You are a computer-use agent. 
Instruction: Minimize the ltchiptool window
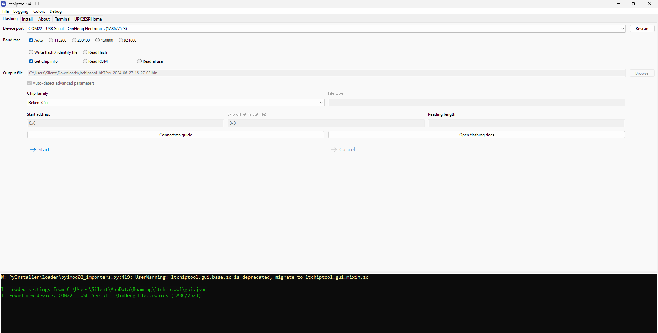click(x=618, y=4)
